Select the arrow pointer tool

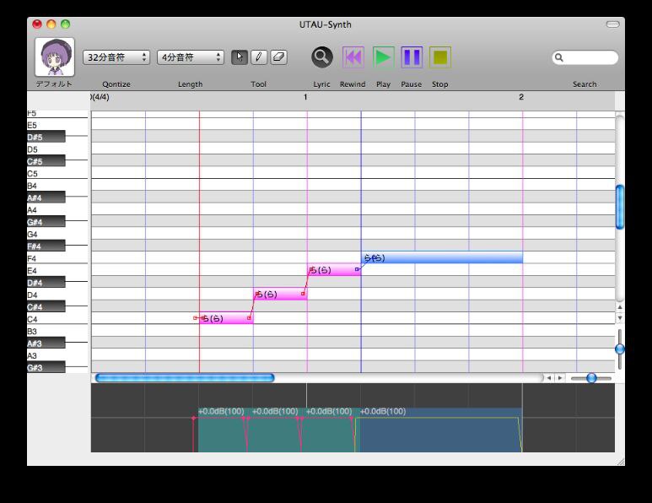(x=240, y=57)
